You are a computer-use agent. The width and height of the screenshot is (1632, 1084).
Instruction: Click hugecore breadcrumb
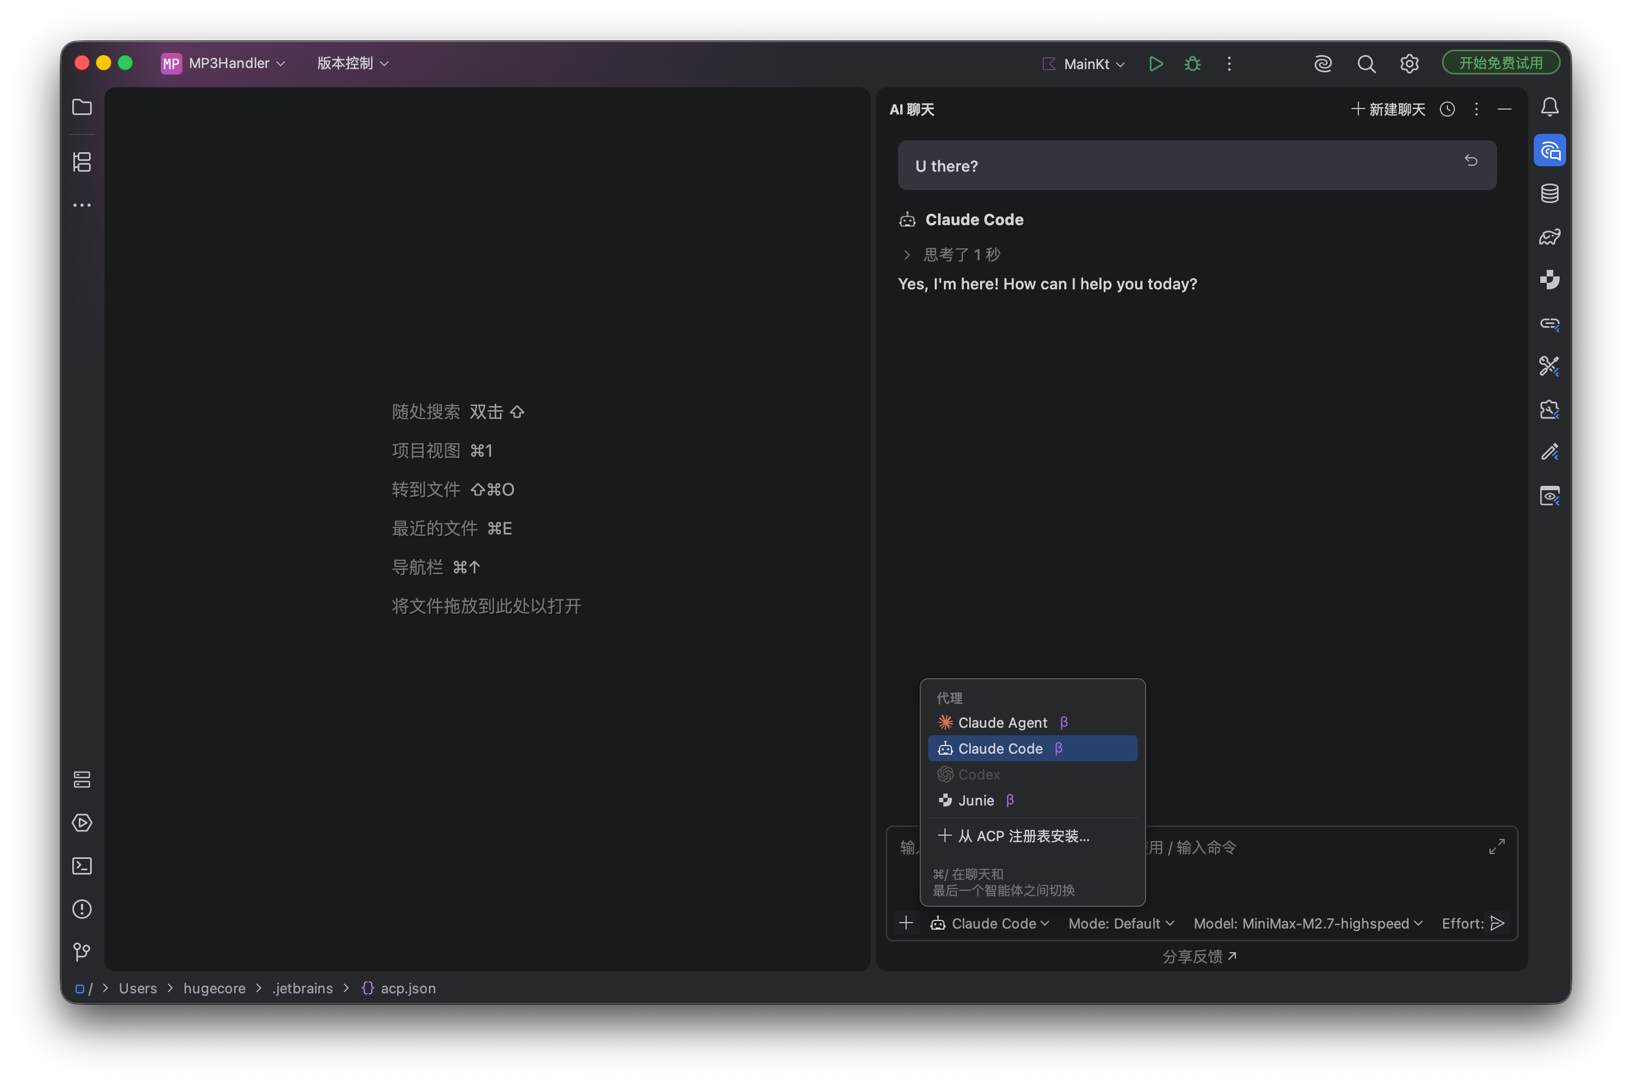(214, 988)
